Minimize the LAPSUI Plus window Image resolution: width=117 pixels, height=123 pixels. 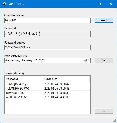click(x=88, y=4)
